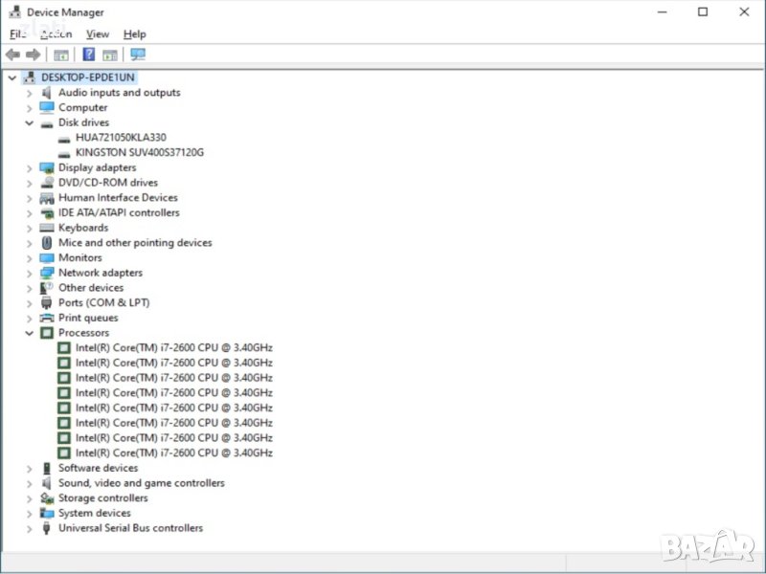Click the Forward arrow toolbar icon
The image size is (766, 574).
point(33,55)
